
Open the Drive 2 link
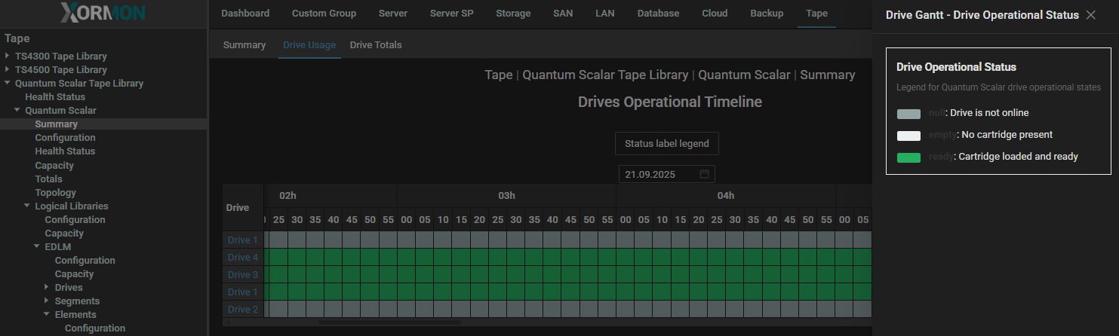243,310
